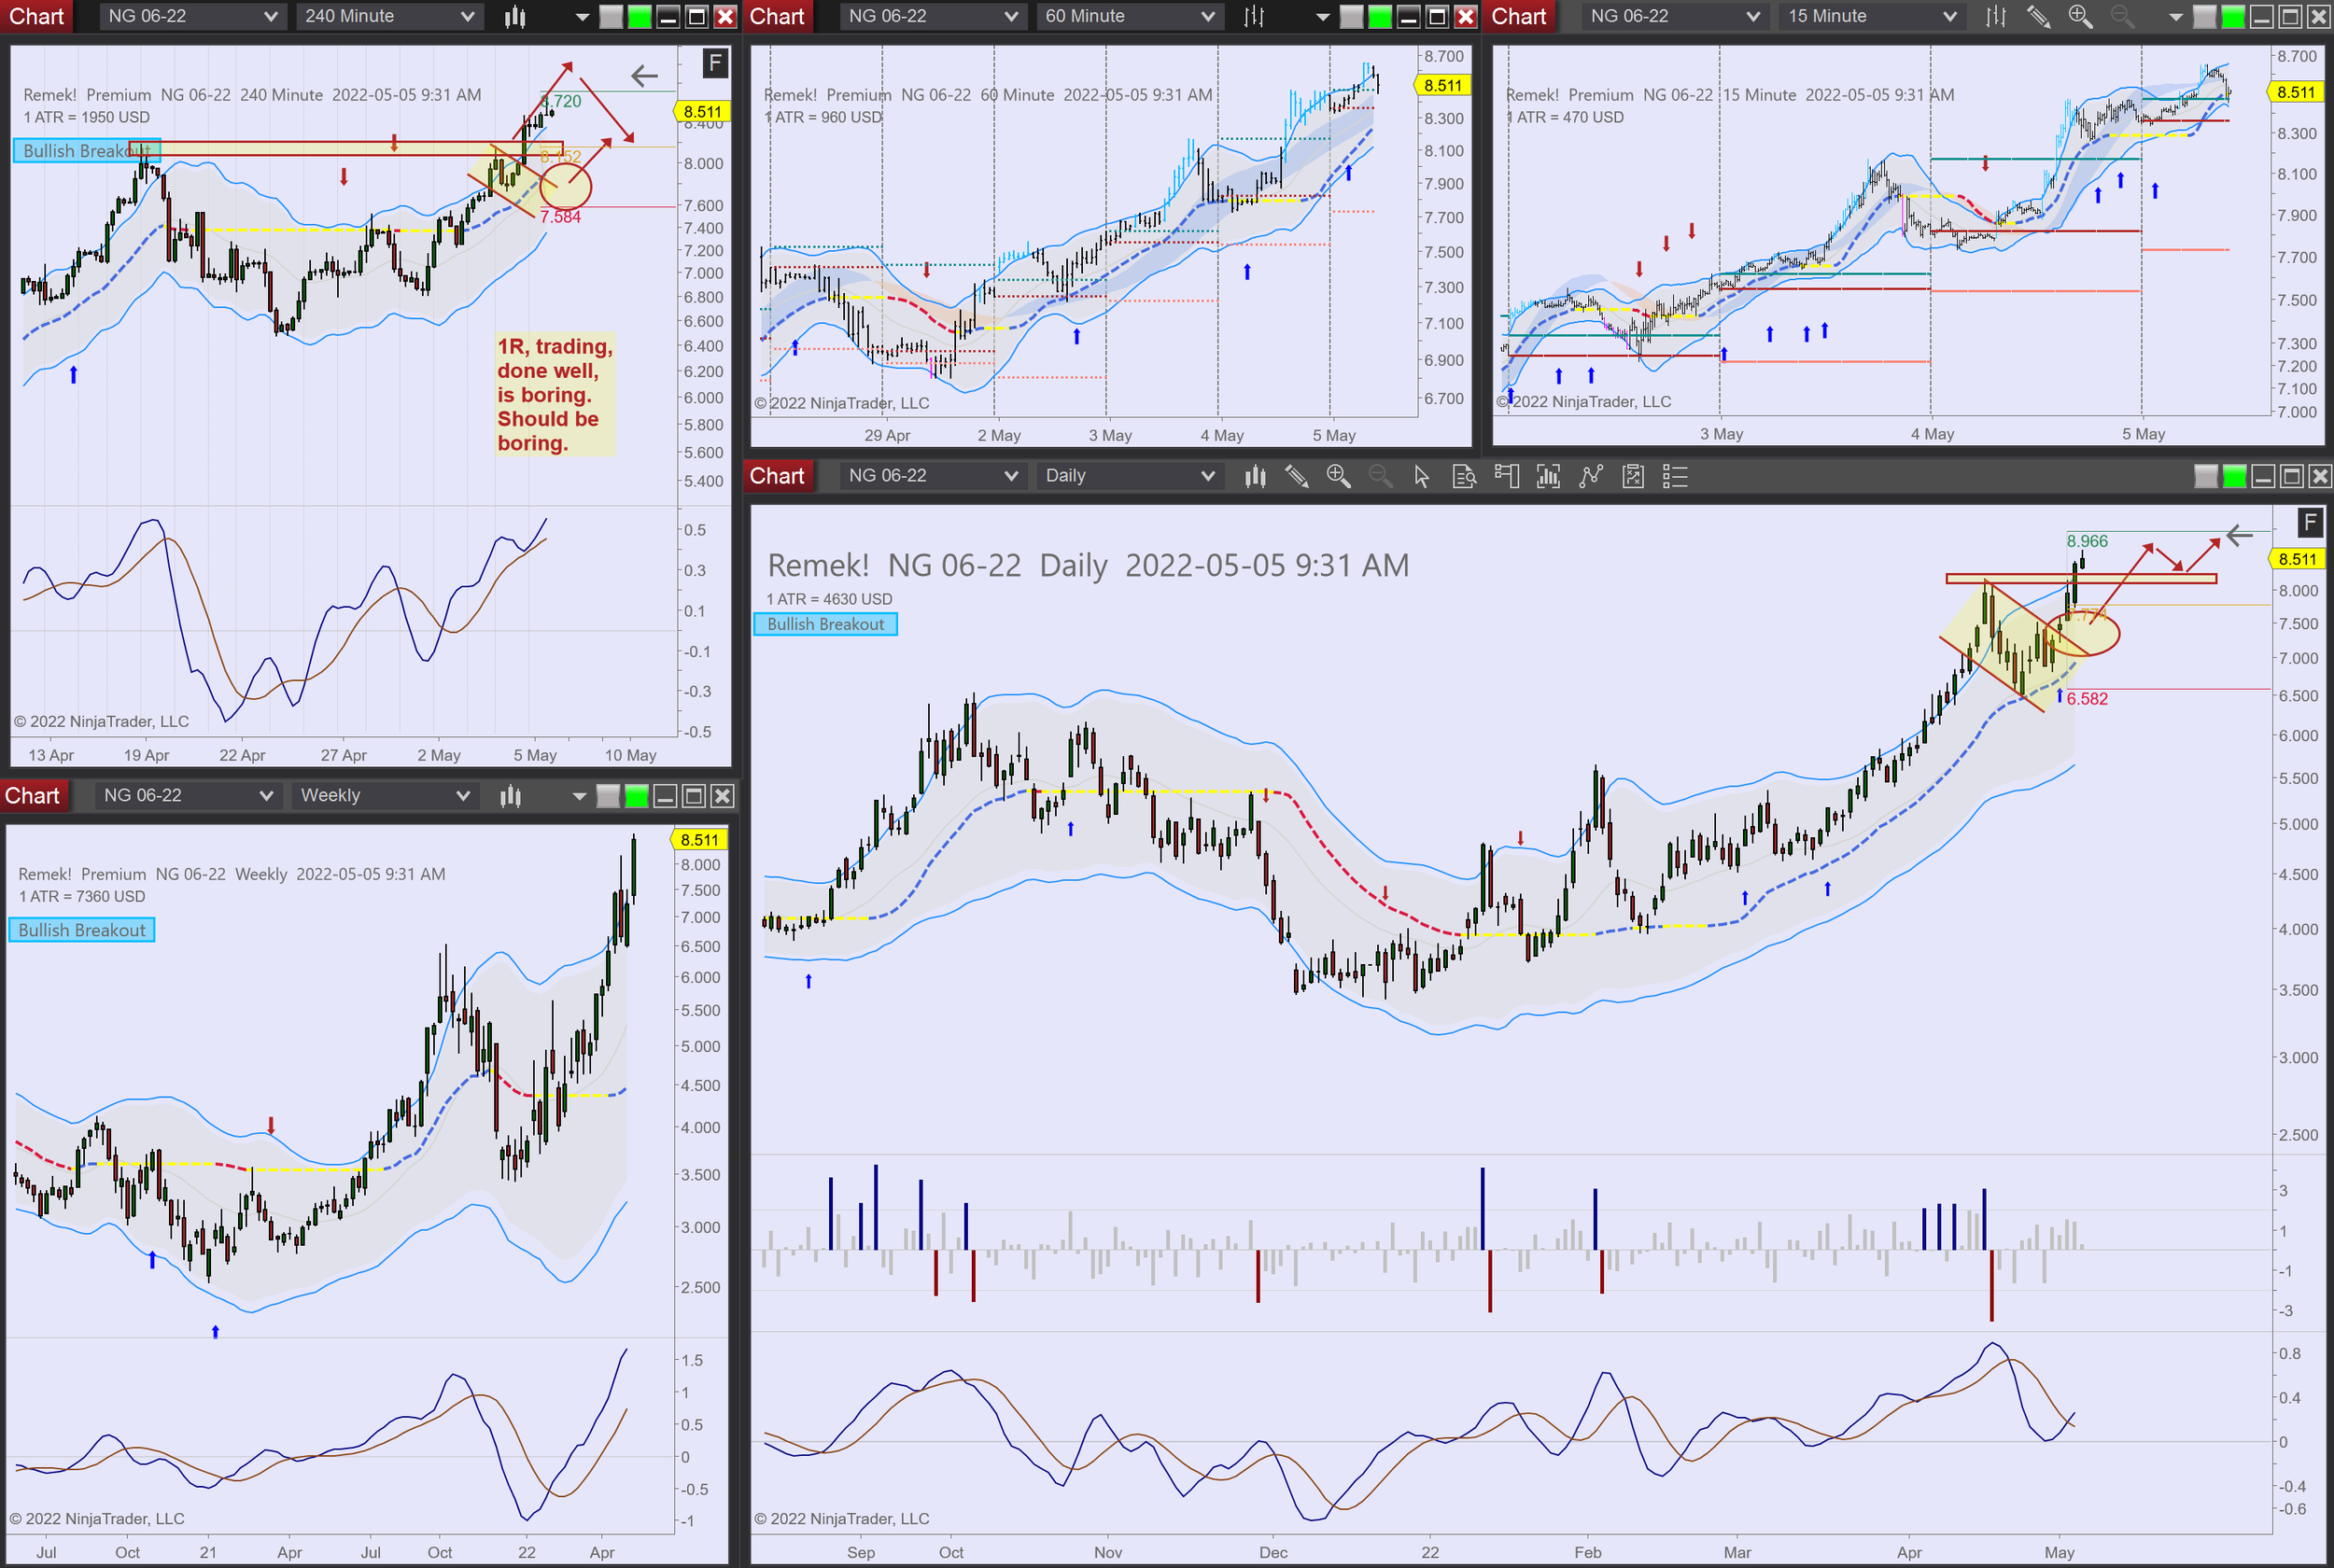Toggle green link button on Daily chart
The width and height of the screenshot is (2334, 1568).
[x=2234, y=476]
